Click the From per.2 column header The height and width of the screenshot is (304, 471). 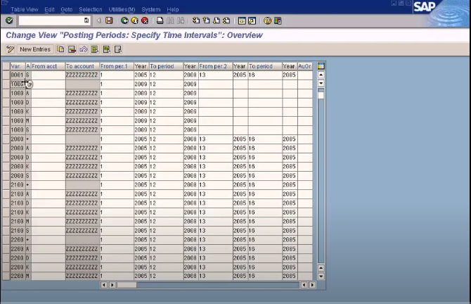click(216, 66)
